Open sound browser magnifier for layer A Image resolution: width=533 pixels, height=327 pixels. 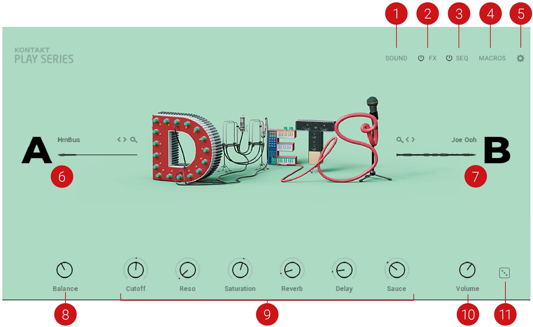pyautogui.click(x=134, y=140)
